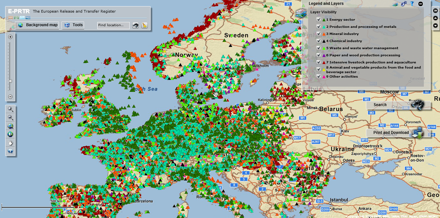Click the green Energy sector legend triangle
Screen dimensions: 440x218
(x=324, y=20)
